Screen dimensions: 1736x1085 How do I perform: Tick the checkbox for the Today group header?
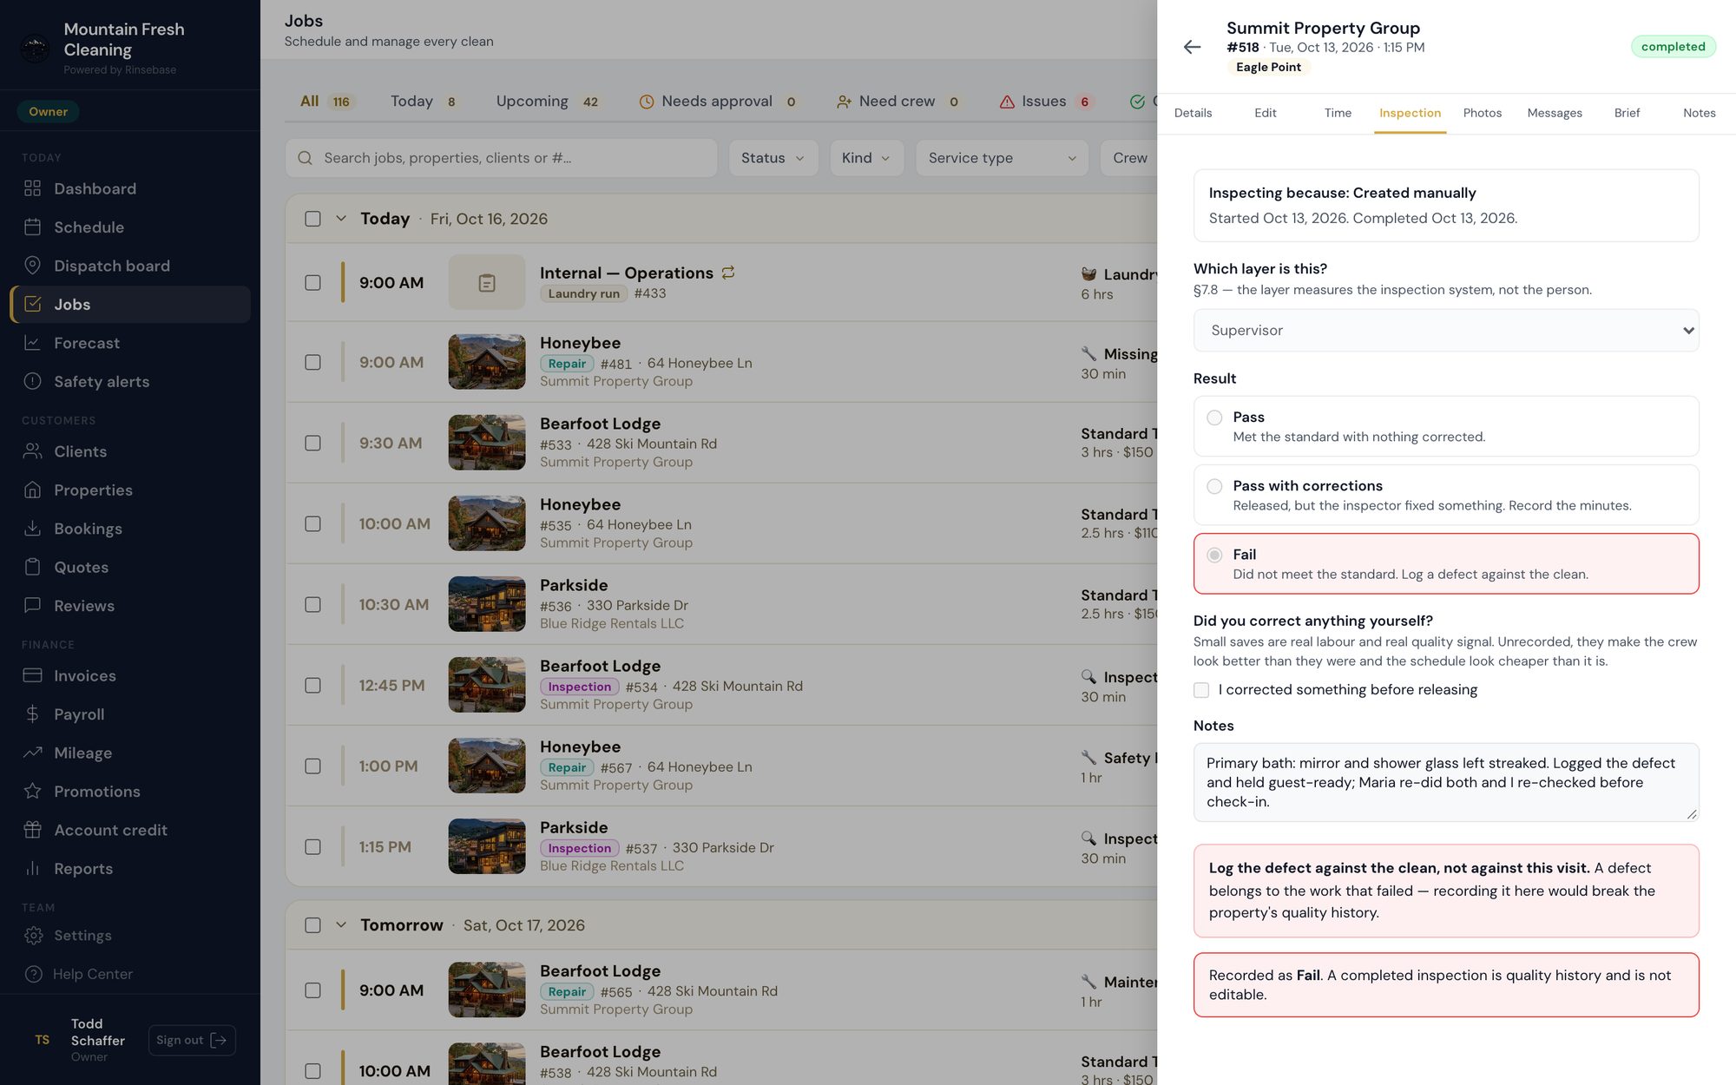pyautogui.click(x=312, y=219)
